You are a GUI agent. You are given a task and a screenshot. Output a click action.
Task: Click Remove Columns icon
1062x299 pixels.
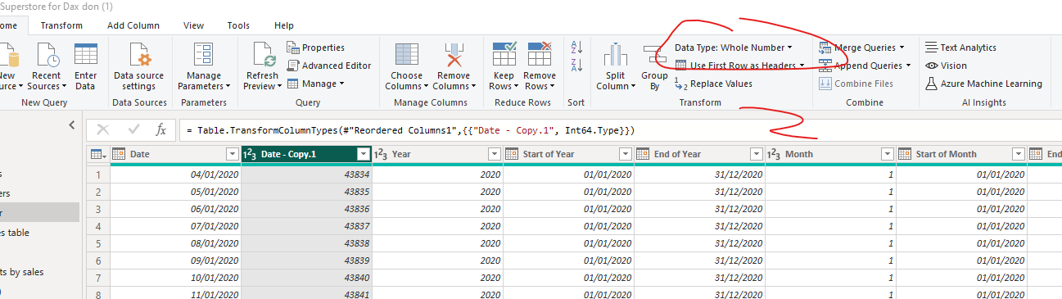point(454,54)
